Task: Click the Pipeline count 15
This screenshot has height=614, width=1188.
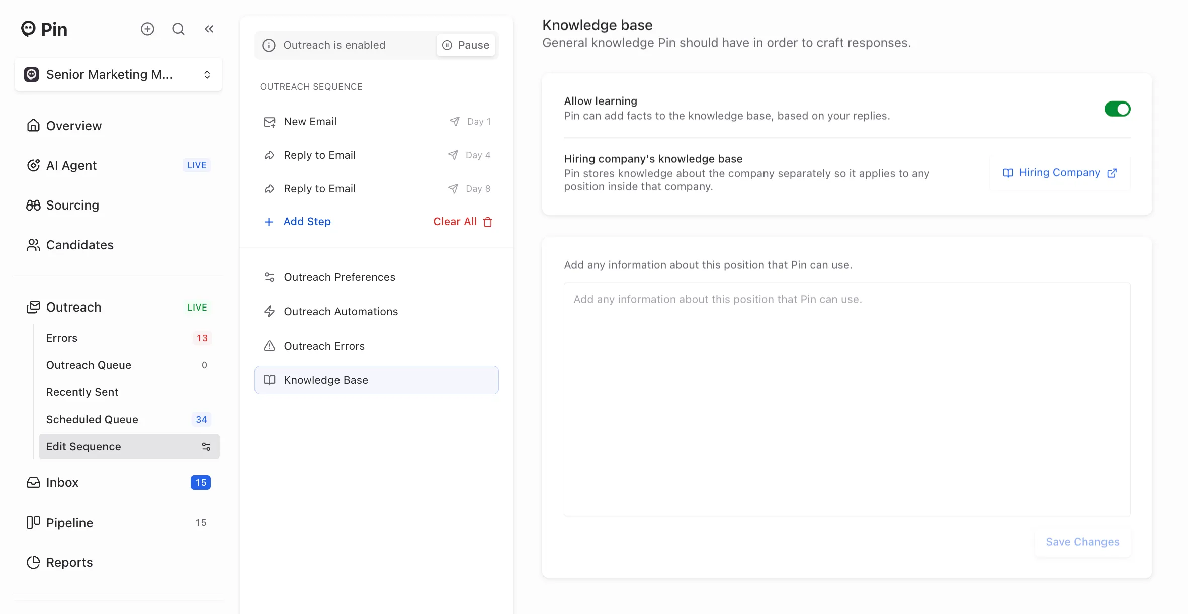Action: [x=201, y=523]
